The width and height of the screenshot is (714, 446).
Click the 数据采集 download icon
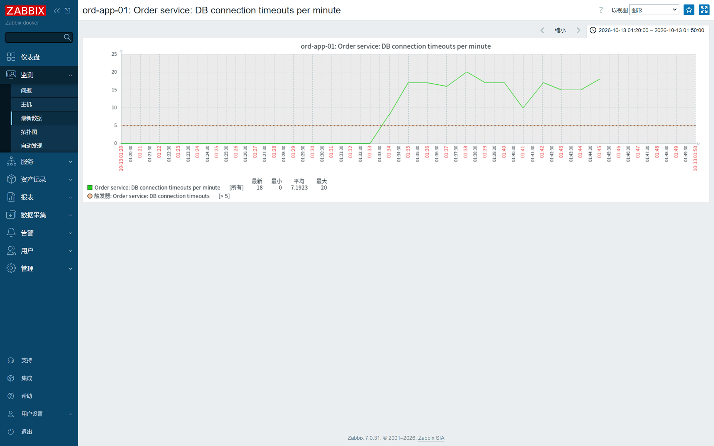coord(11,215)
